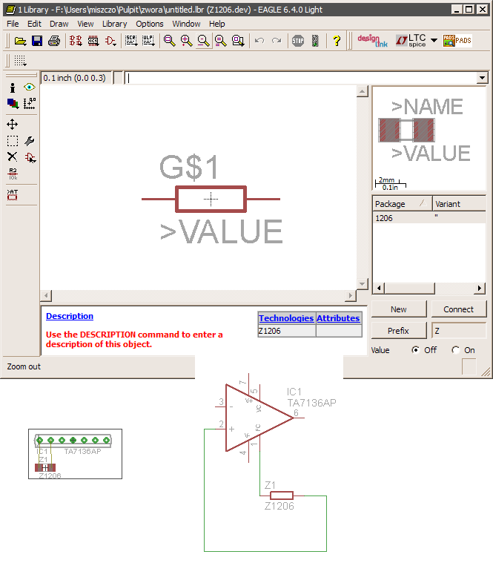
Task: Open the Help menu
Action: pos(216,24)
